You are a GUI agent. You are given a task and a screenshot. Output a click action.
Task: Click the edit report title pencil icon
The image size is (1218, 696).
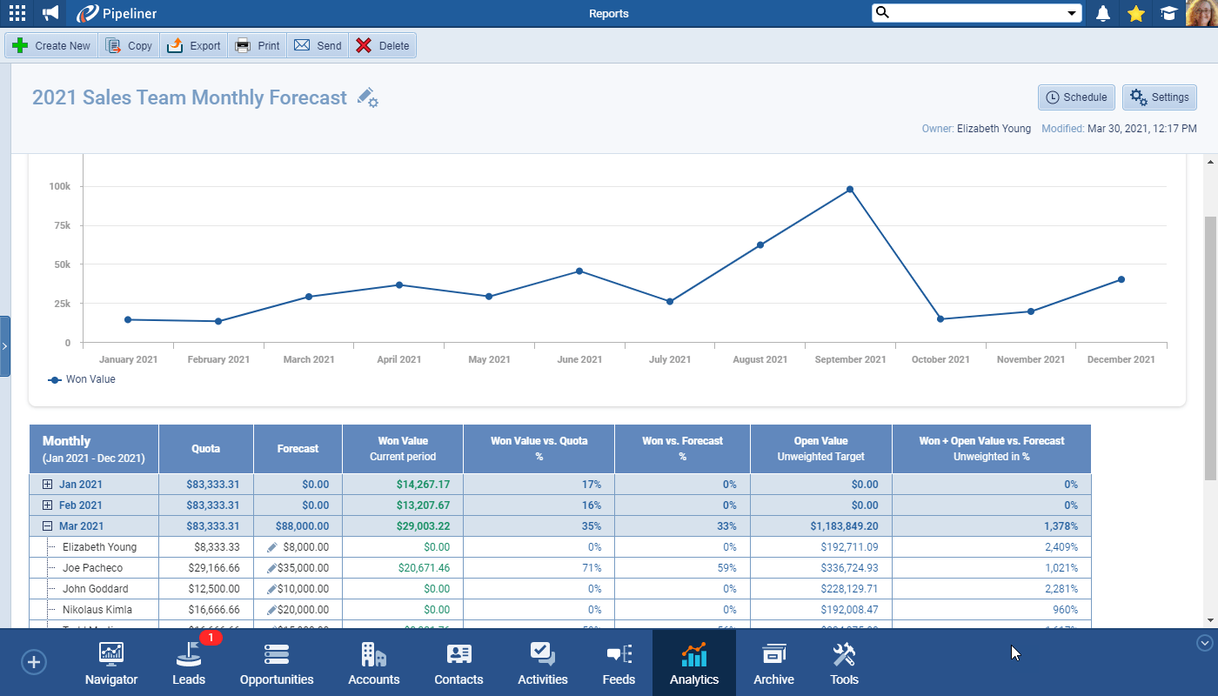click(367, 97)
